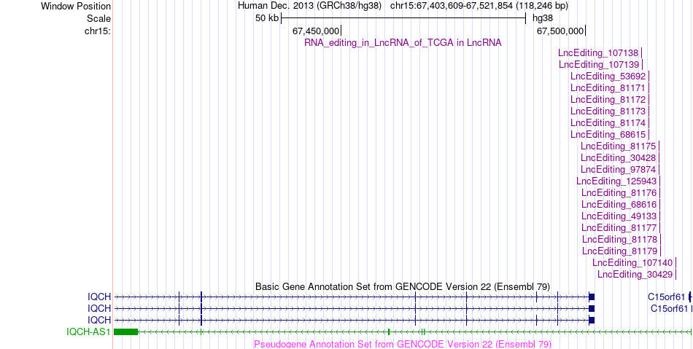This screenshot has width=693, height=349.
Task: Open the LncEditing_68615 feature details
Action: pyautogui.click(x=608, y=135)
